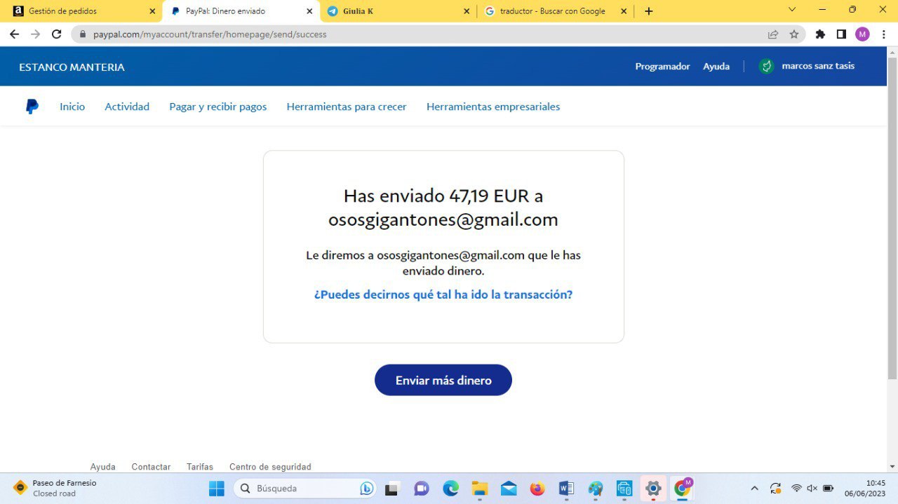Open Paseo de Farnesio traffic widget
Viewport: 898px width, 504px height.
click(54, 488)
